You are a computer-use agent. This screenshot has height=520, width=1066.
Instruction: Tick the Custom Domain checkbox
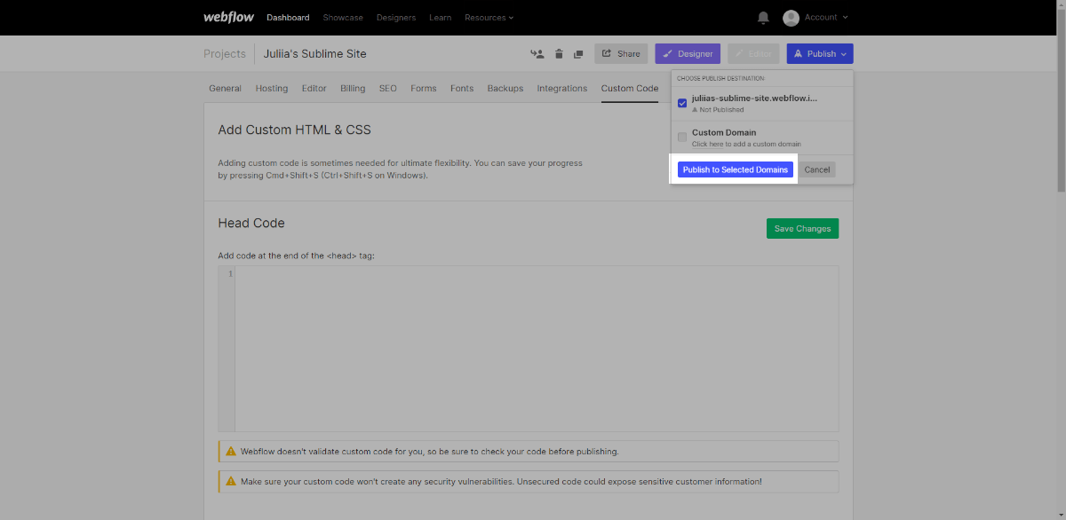click(x=682, y=137)
